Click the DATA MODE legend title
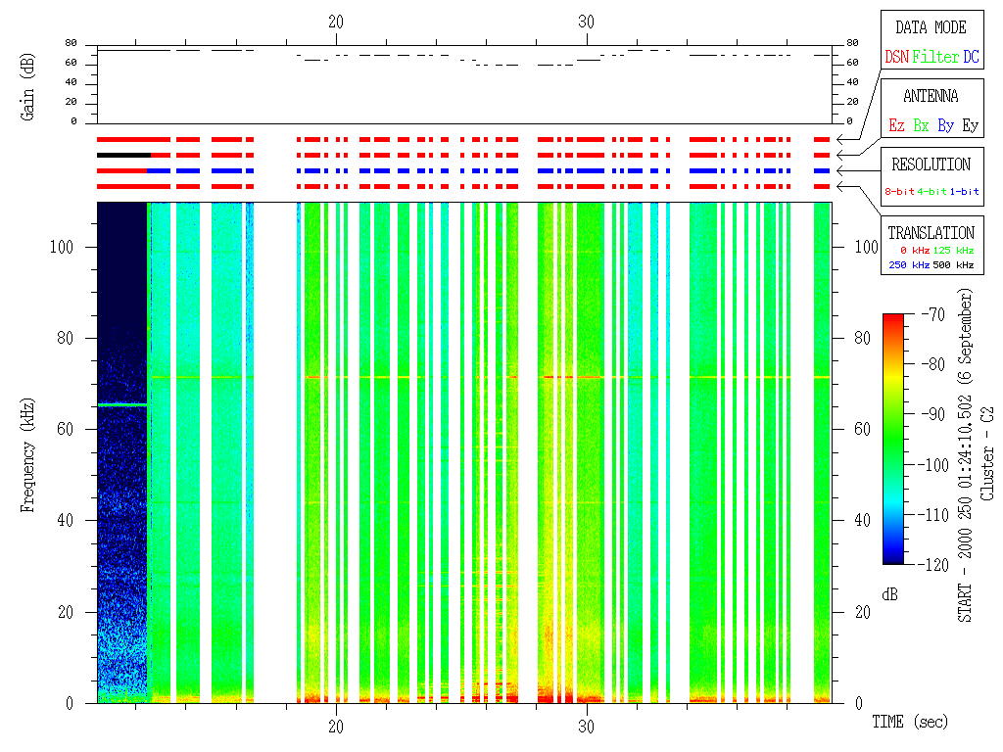Screen dimensions: 1003x752 [931, 27]
